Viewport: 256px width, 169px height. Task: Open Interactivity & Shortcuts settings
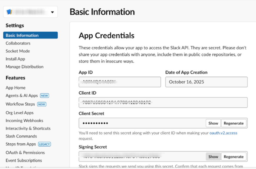click(28, 128)
